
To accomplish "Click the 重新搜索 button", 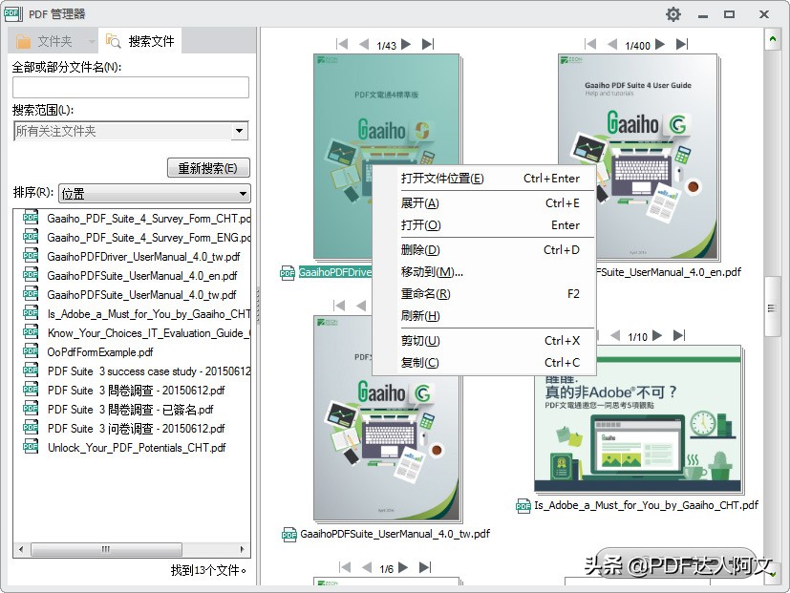I will [208, 168].
